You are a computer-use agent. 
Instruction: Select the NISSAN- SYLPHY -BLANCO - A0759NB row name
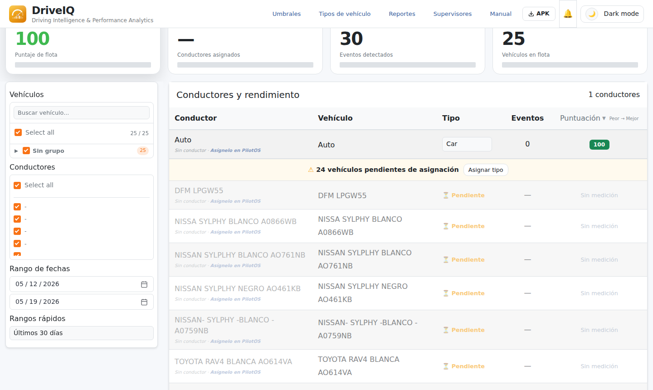pyautogui.click(x=224, y=325)
